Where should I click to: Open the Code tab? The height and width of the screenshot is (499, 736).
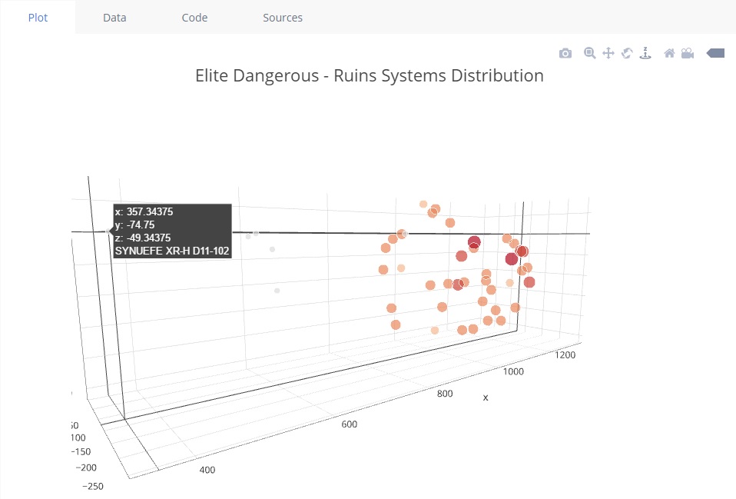click(194, 18)
